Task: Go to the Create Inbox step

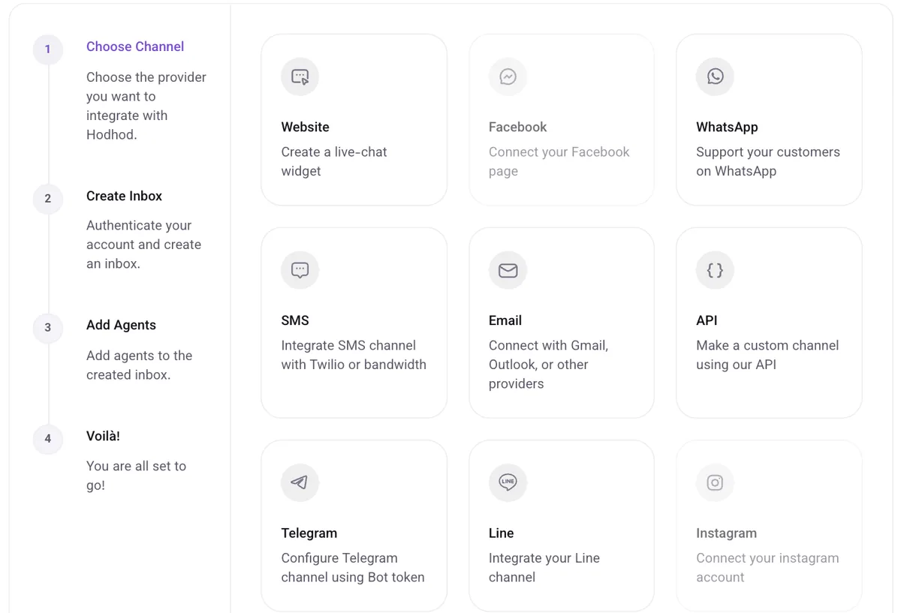Action: tap(124, 196)
